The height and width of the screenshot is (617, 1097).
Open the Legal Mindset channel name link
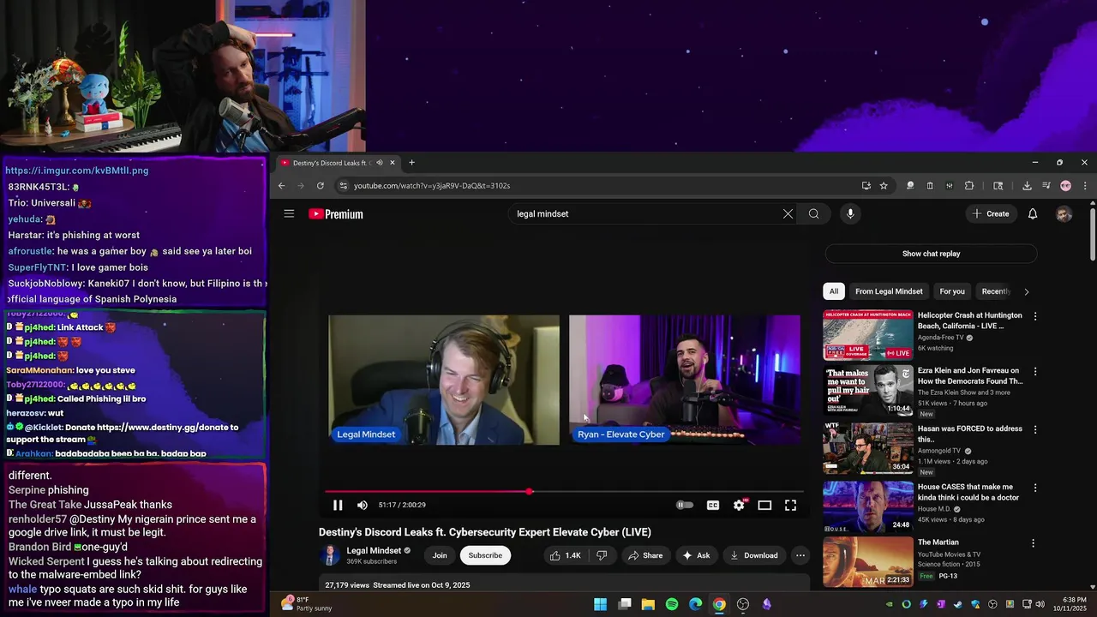point(374,550)
